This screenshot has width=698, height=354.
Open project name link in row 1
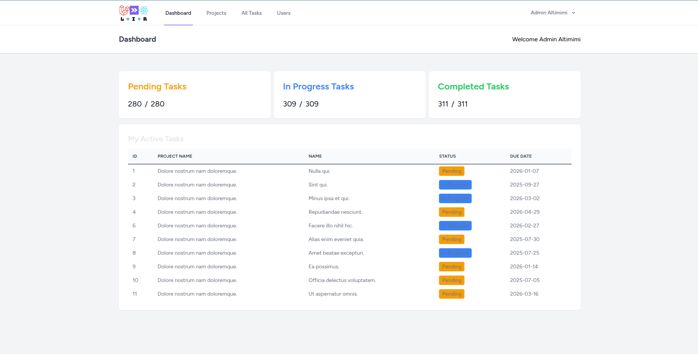click(x=197, y=171)
